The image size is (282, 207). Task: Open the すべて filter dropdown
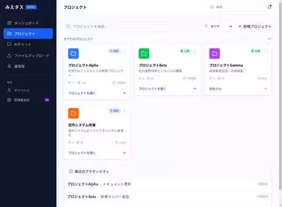[222, 27]
